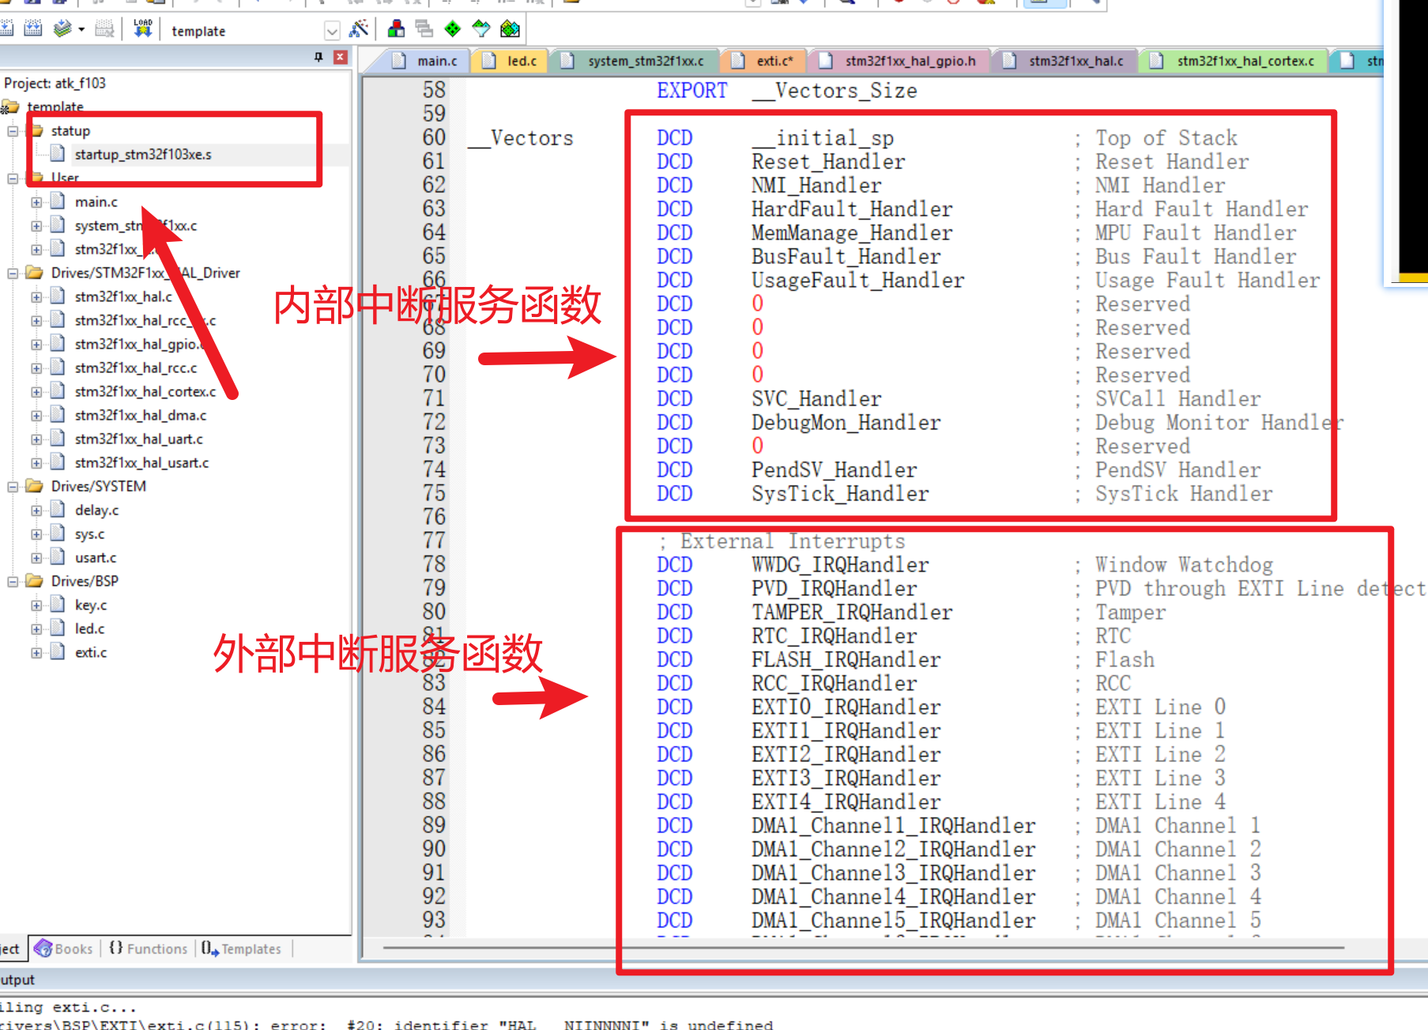Expand delay.c node in project tree

pyautogui.click(x=36, y=511)
